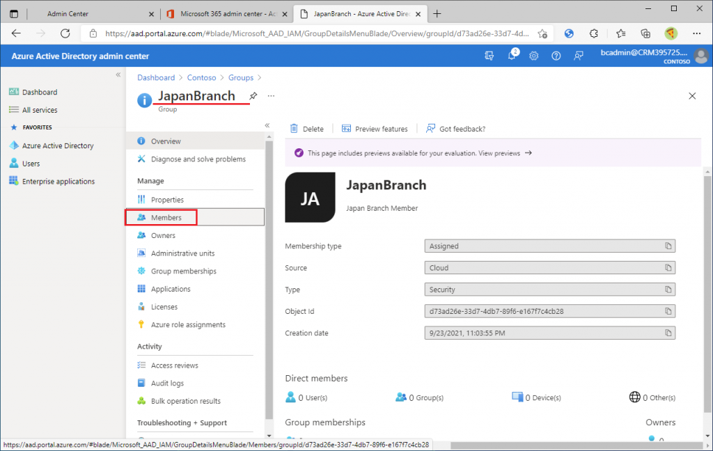
Task: Add this page to favorites star icon
Action: (542, 33)
